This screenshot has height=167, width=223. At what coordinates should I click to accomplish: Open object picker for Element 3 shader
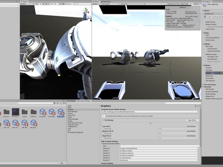click(198, 155)
